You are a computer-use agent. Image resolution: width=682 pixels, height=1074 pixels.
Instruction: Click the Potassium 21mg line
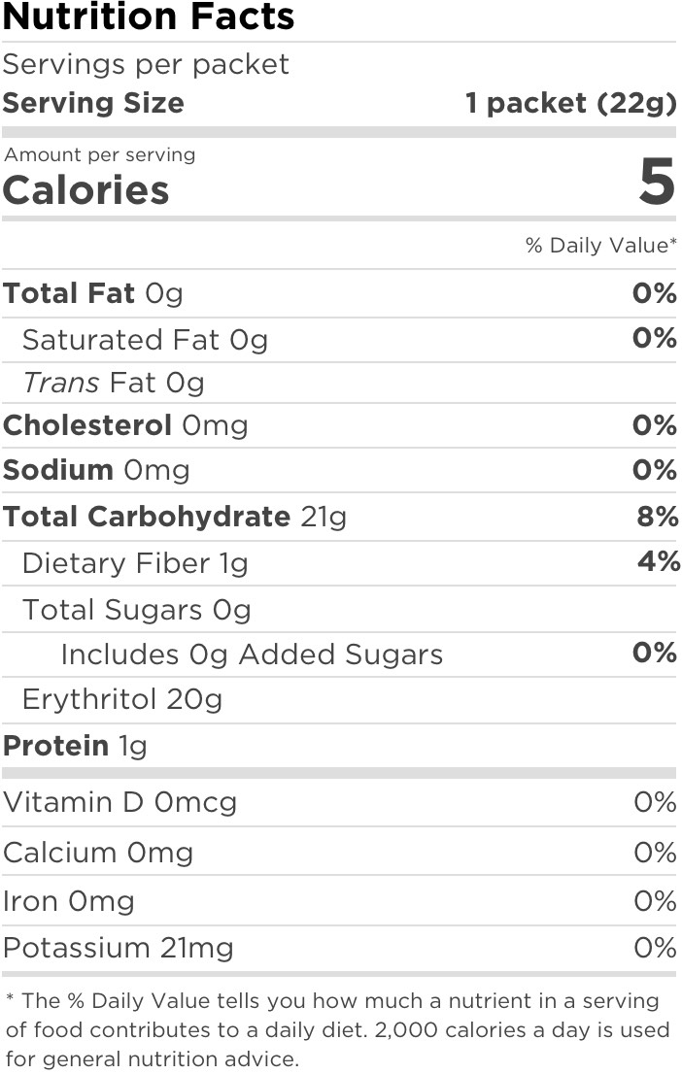119,948
